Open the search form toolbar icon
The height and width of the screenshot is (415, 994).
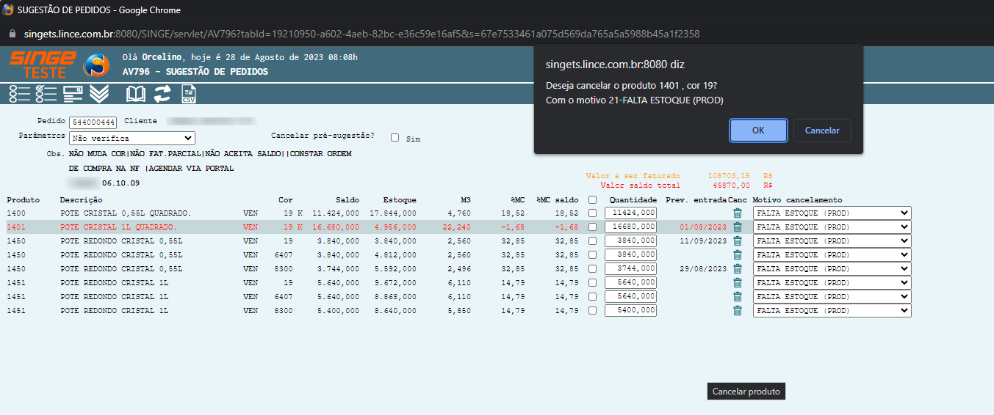point(73,94)
